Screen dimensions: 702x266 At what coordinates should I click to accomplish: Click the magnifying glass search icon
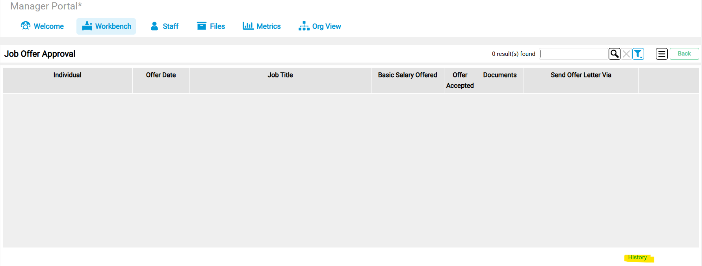[614, 54]
